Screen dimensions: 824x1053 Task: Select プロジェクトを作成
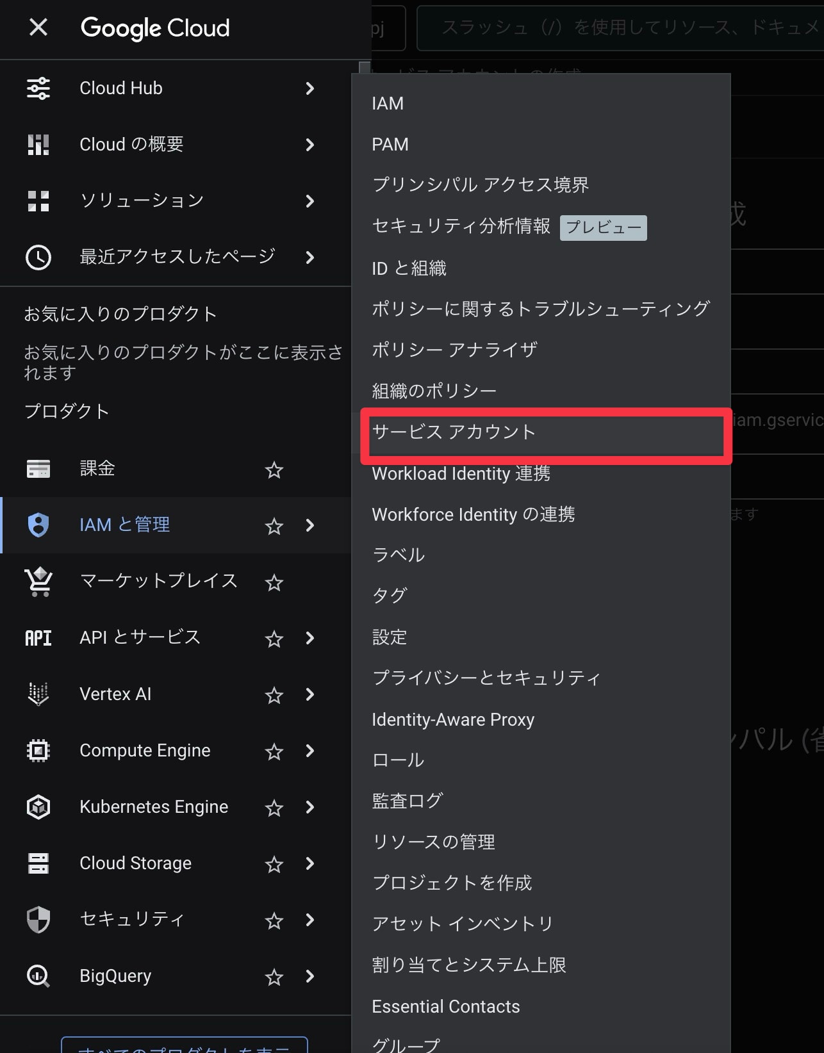coord(541,883)
